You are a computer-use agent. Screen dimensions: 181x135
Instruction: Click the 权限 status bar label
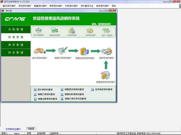click(x=29, y=133)
